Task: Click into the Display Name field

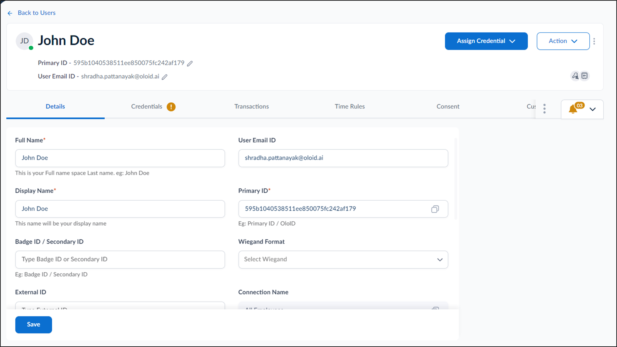Action: click(x=120, y=209)
